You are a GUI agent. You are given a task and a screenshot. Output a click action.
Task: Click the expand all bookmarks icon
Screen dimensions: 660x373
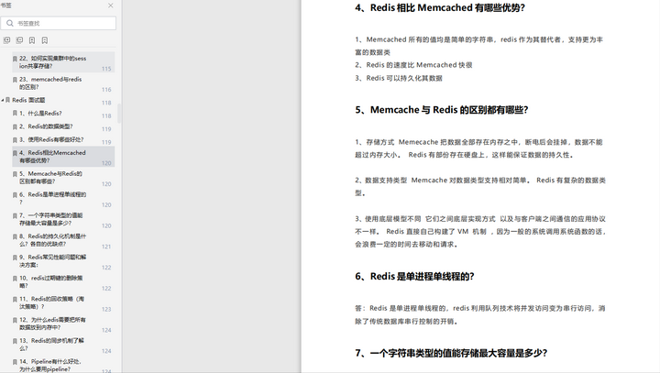coord(6,40)
